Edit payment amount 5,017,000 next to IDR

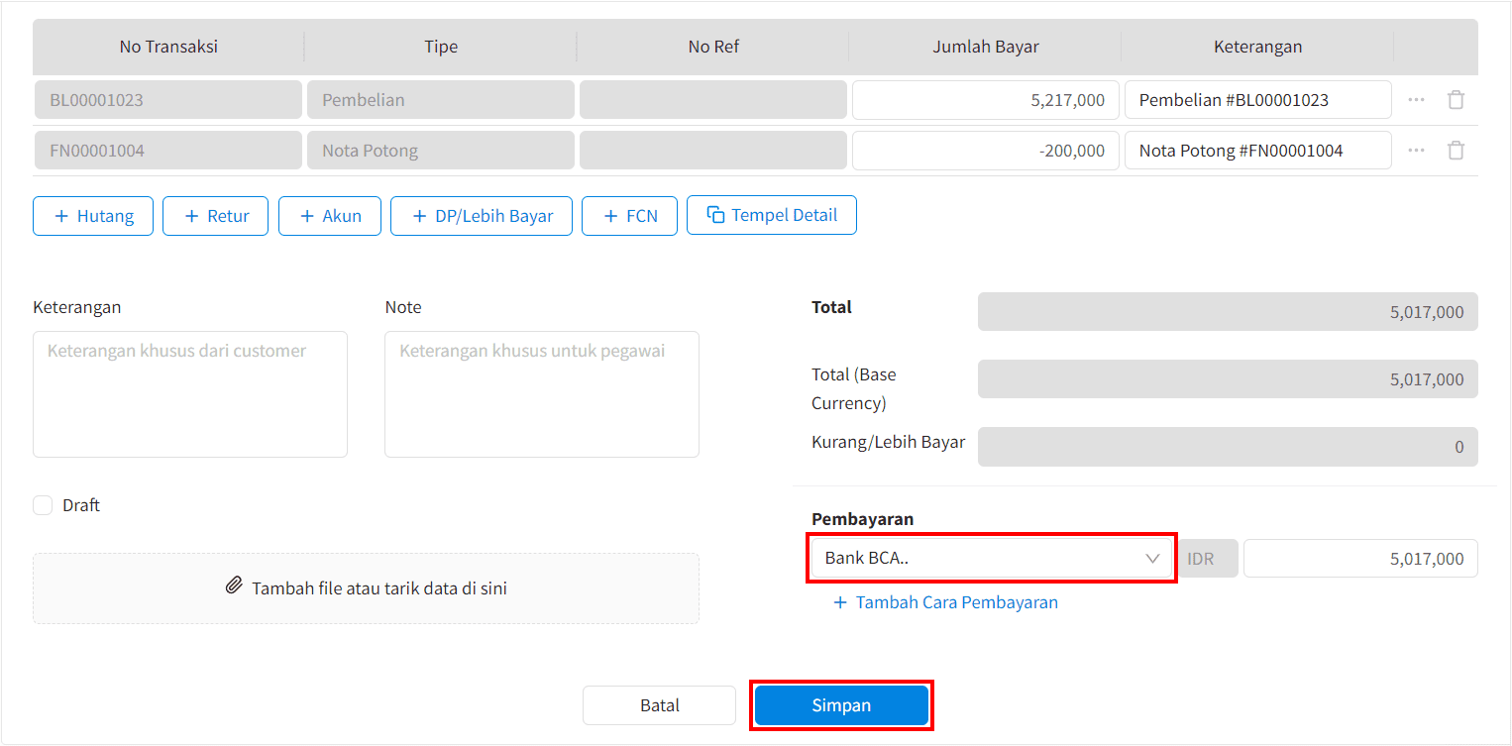[x=1360, y=559]
